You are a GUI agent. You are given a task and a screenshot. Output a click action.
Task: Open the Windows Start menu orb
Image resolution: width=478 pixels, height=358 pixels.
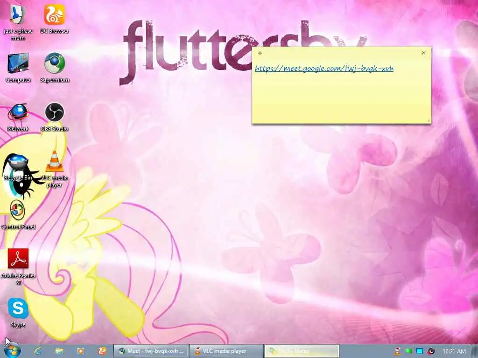[x=13, y=351]
